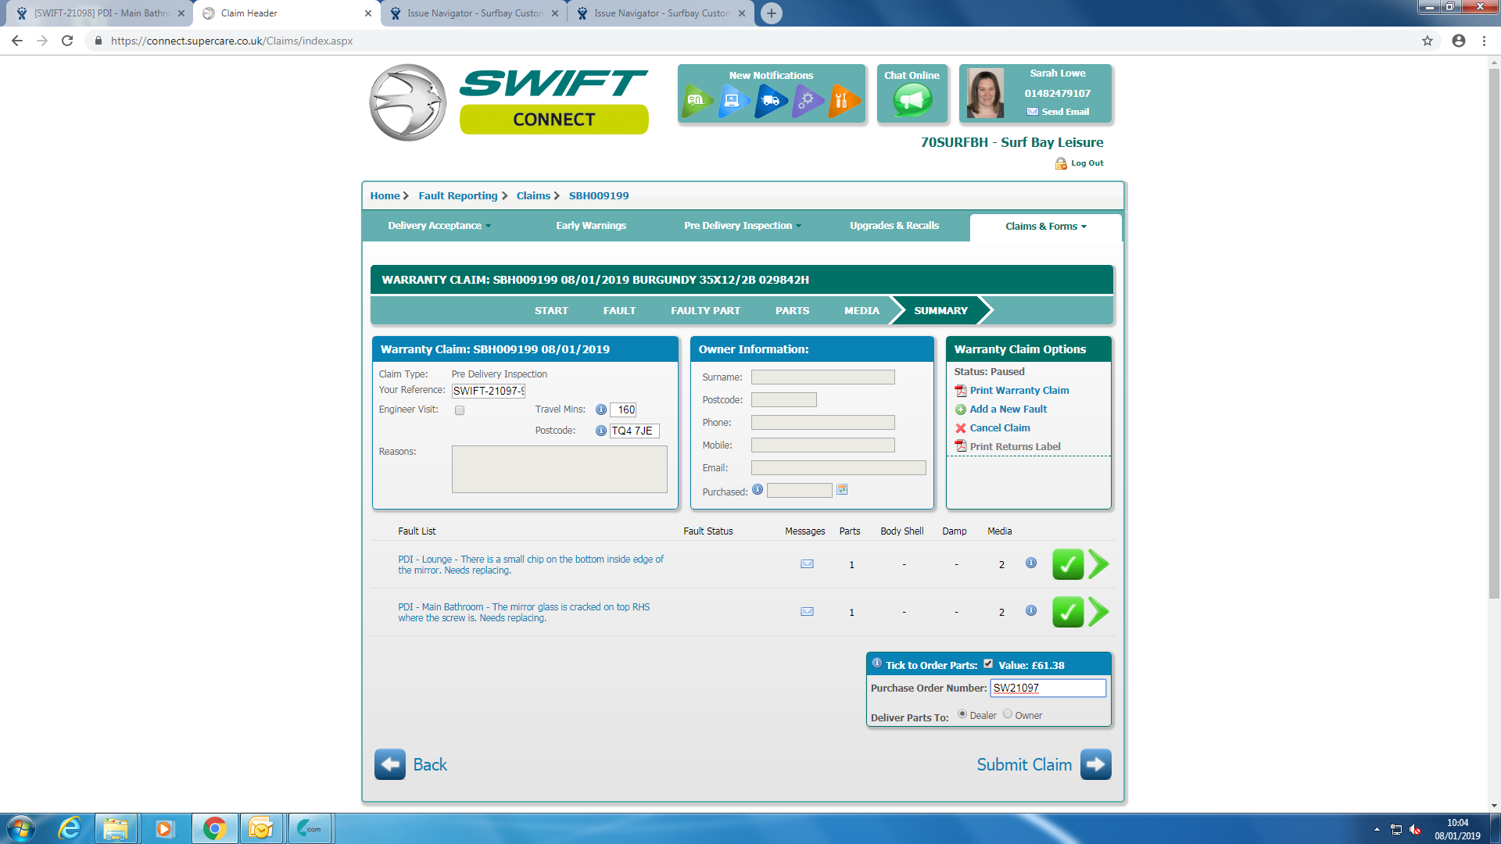Open Chat Online speech bubble

tap(912, 99)
